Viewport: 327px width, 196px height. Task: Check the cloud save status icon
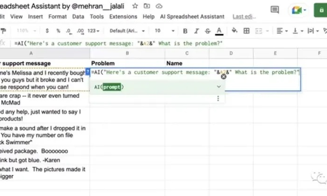[159, 6]
